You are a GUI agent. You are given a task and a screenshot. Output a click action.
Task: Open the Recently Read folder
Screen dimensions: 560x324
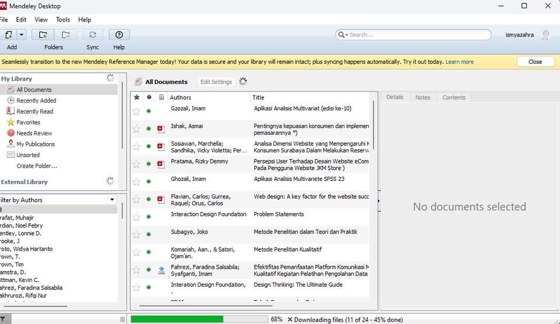click(x=34, y=112)
